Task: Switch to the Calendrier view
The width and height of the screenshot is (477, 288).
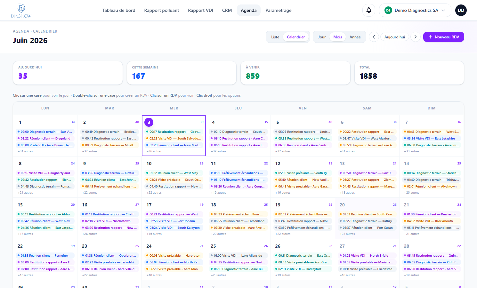Action: point(296,37)
